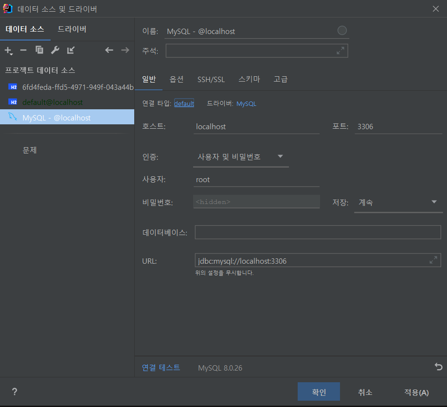Click the hidden password field
447x407 pixels.
click(256, 202)
